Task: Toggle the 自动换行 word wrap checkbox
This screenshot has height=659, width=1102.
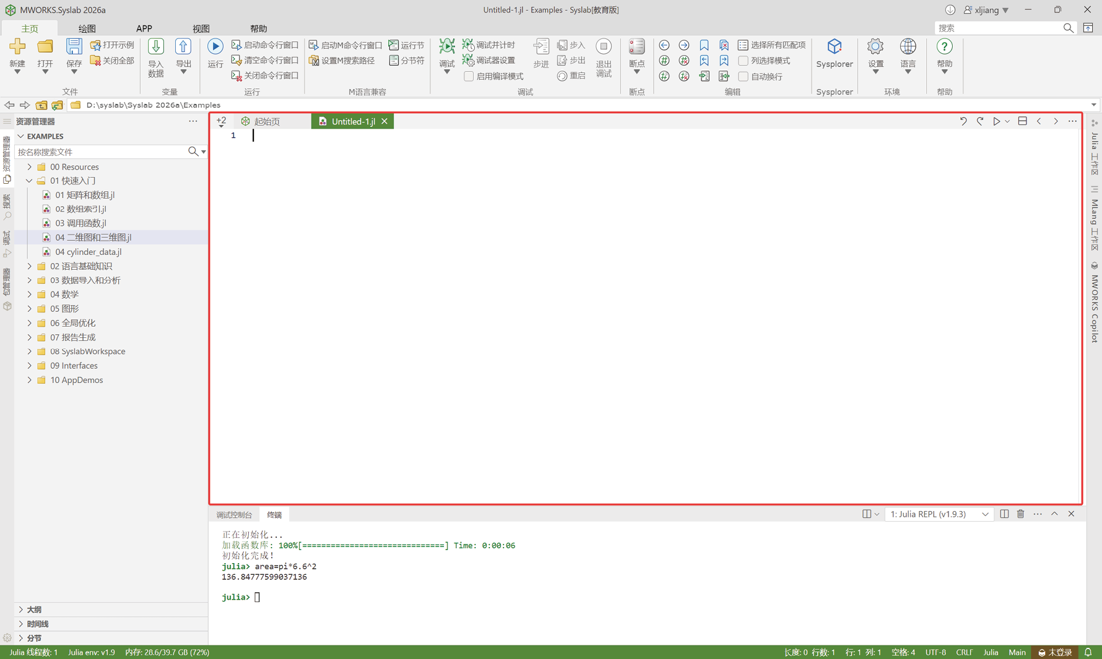Action: point(744,76)
